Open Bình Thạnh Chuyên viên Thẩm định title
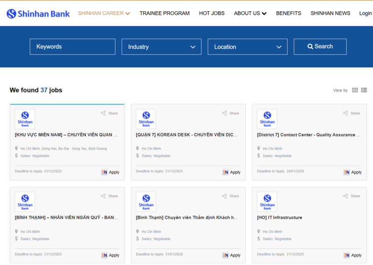Viewport: 373px width, 265px height. (187, 217)
